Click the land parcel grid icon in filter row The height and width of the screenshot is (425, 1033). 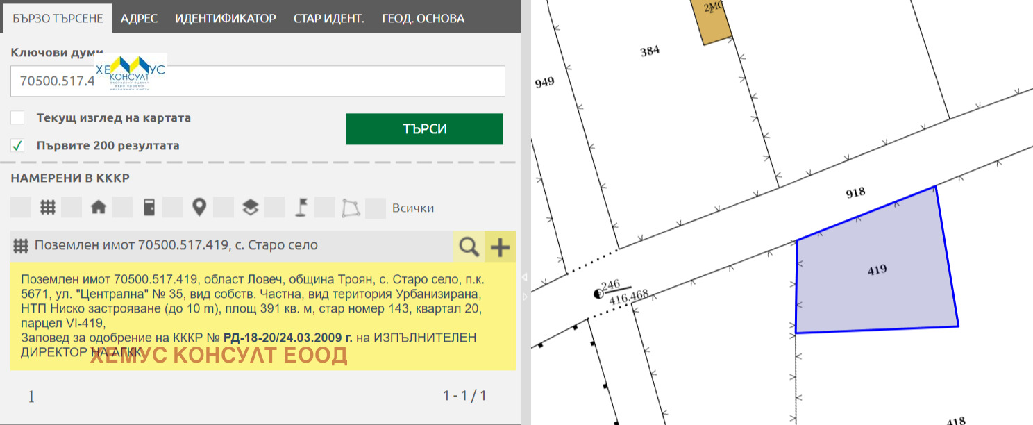[47, 207]
